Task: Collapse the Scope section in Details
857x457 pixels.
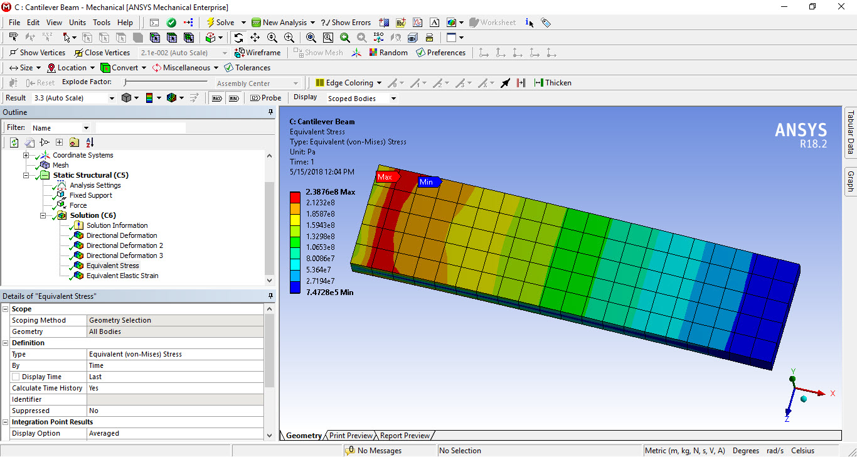Action: (6, 309)
